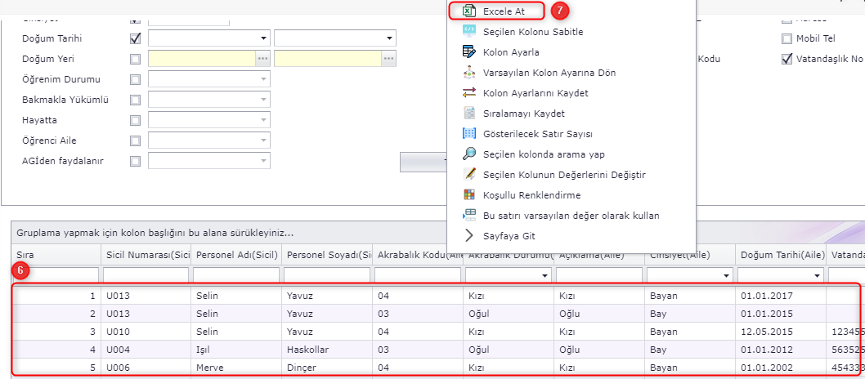This screenshot has height=379, width=865.
Task: Select Sıralamayı Kaydet from context menu
Action: click(x=523, y=114)
